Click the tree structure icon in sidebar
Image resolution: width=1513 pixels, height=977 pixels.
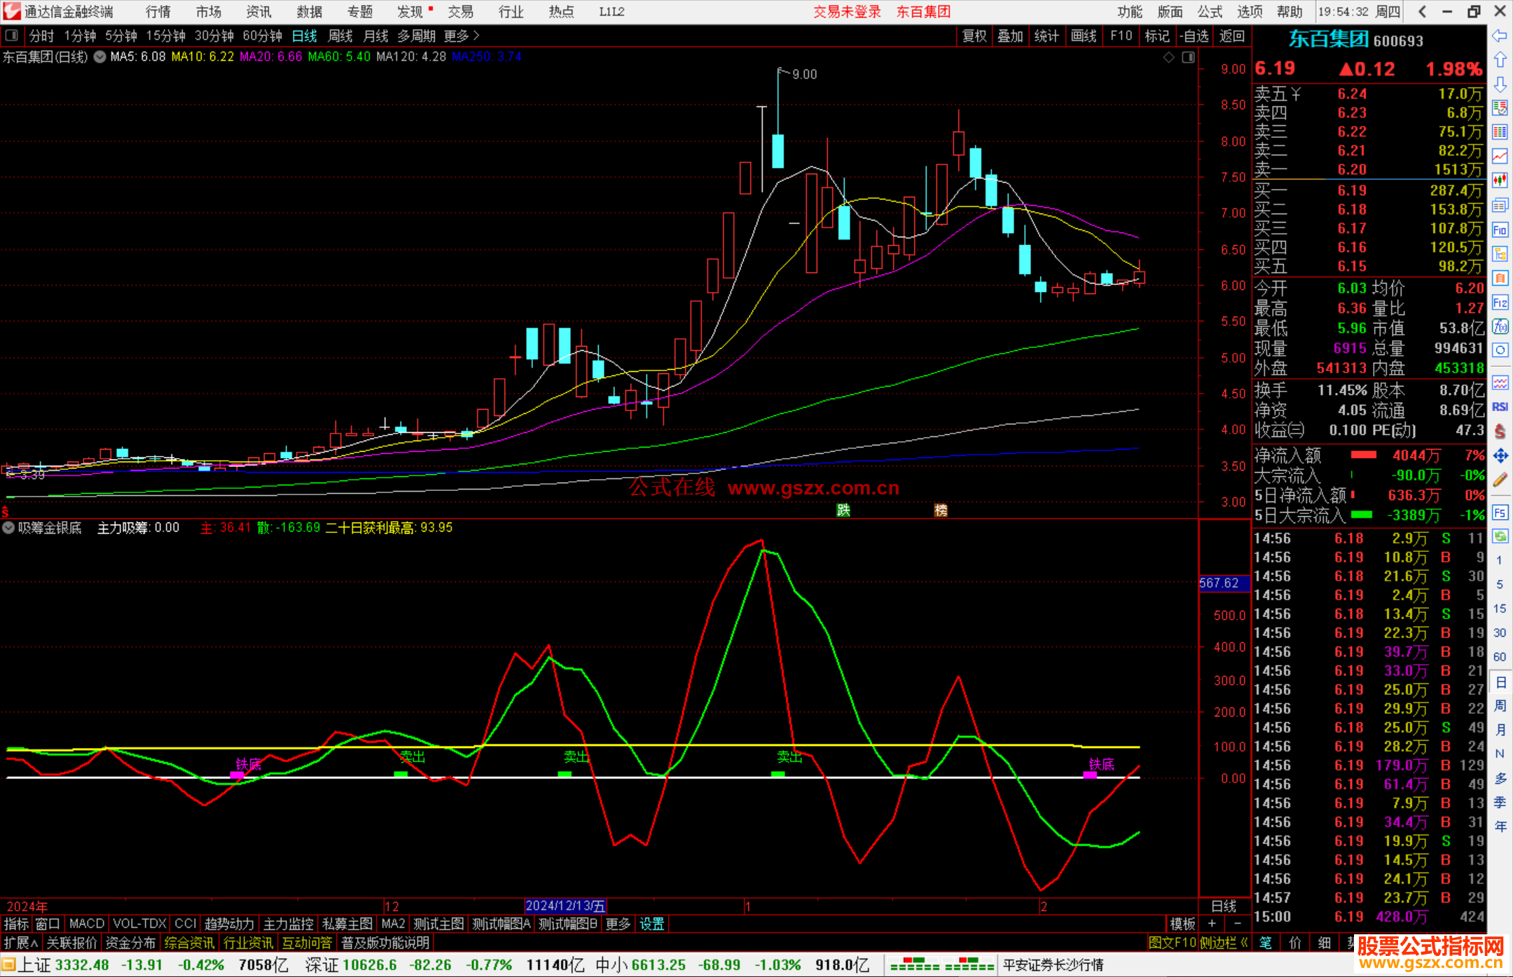coord(1500,254)
